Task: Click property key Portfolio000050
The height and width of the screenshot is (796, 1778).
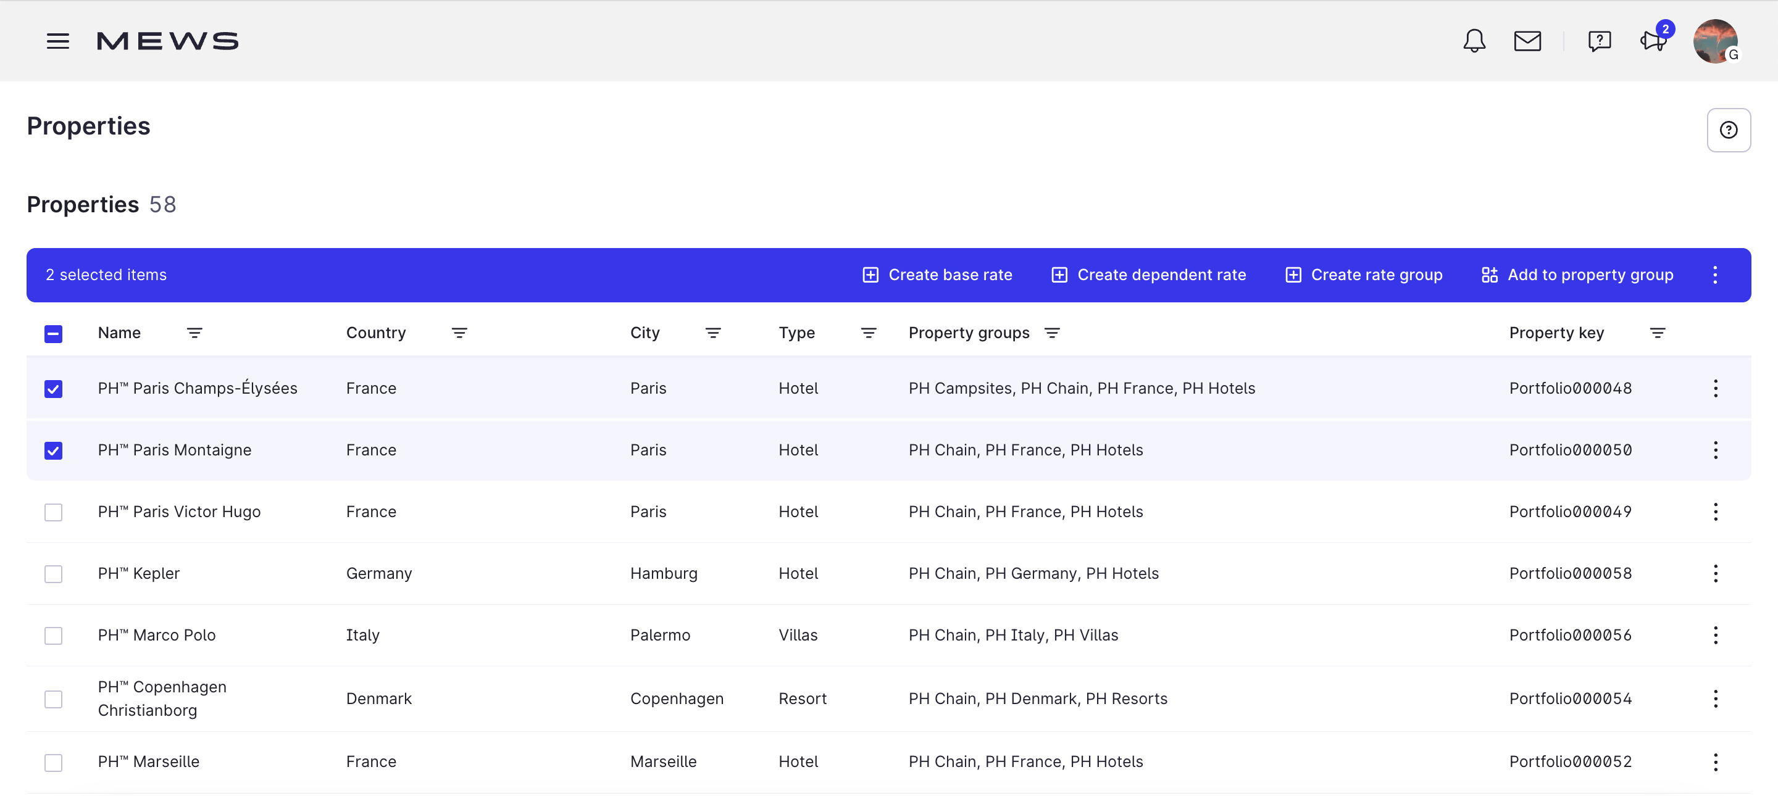Action: (1570, 450)
